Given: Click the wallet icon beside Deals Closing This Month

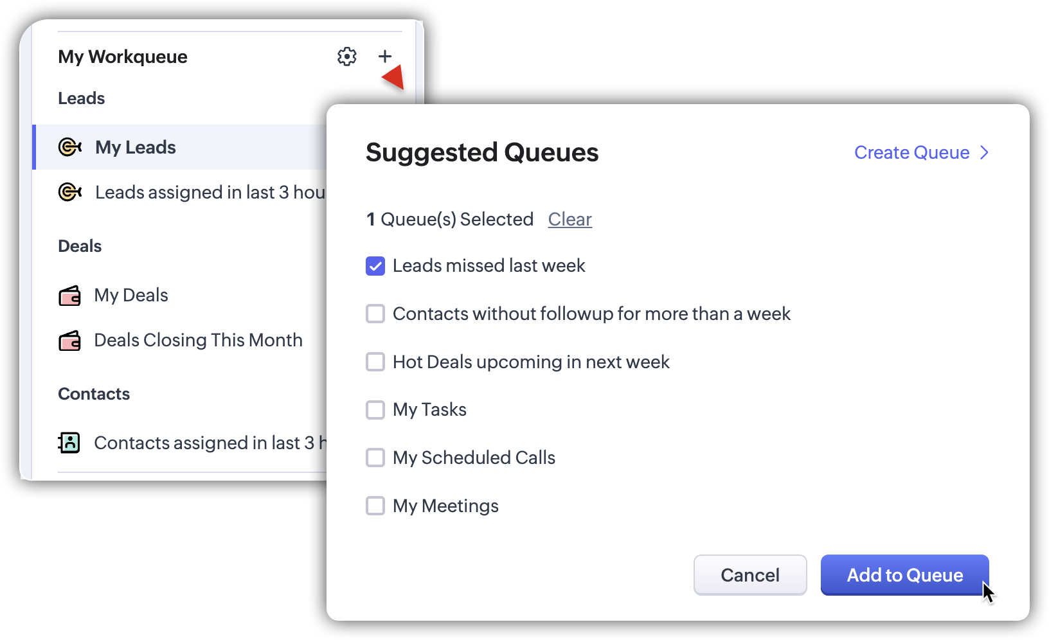Looking at the screenshot, I should (69, 341).
